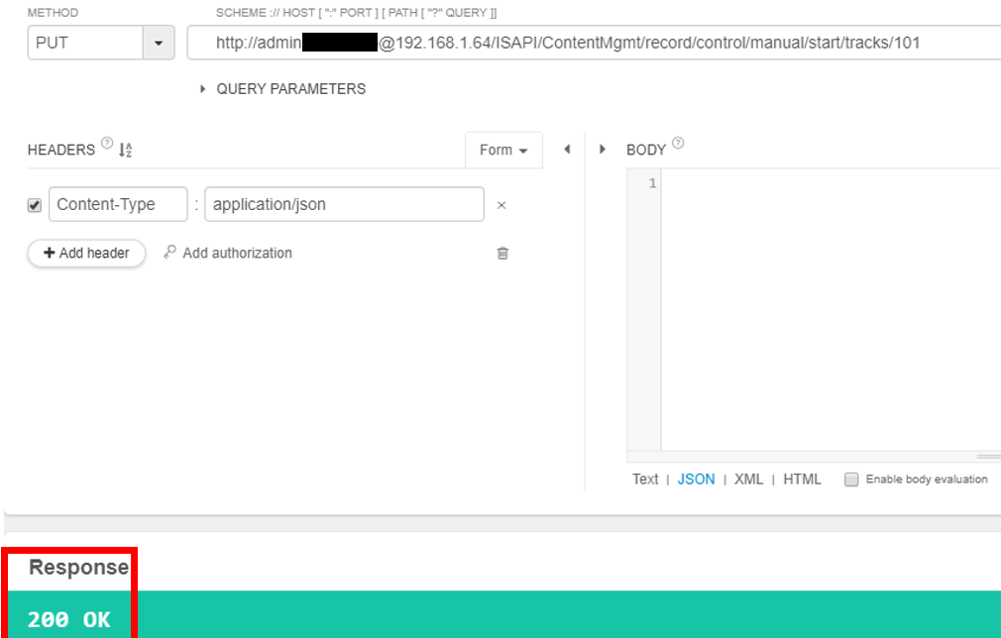Click the headers help question icon

click(x=107, y=144)
